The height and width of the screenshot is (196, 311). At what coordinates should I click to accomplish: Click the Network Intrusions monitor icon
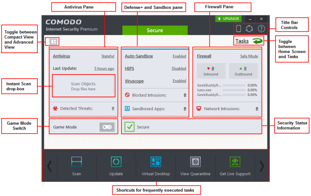pos(199,108)
